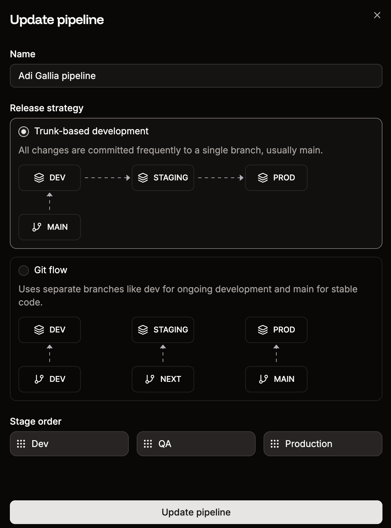The width and height of the screenshot is (391, 528).
Task: Click DEV layers icon in Git flow diagram
Action: (39, 330)
